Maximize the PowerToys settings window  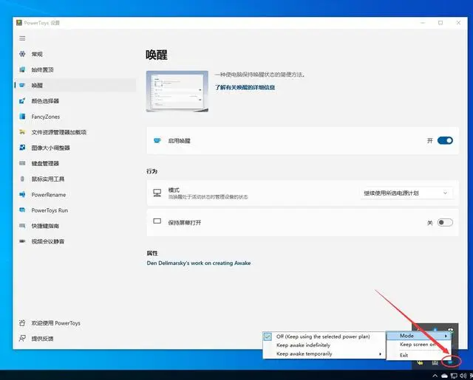(x=440, y=23)
